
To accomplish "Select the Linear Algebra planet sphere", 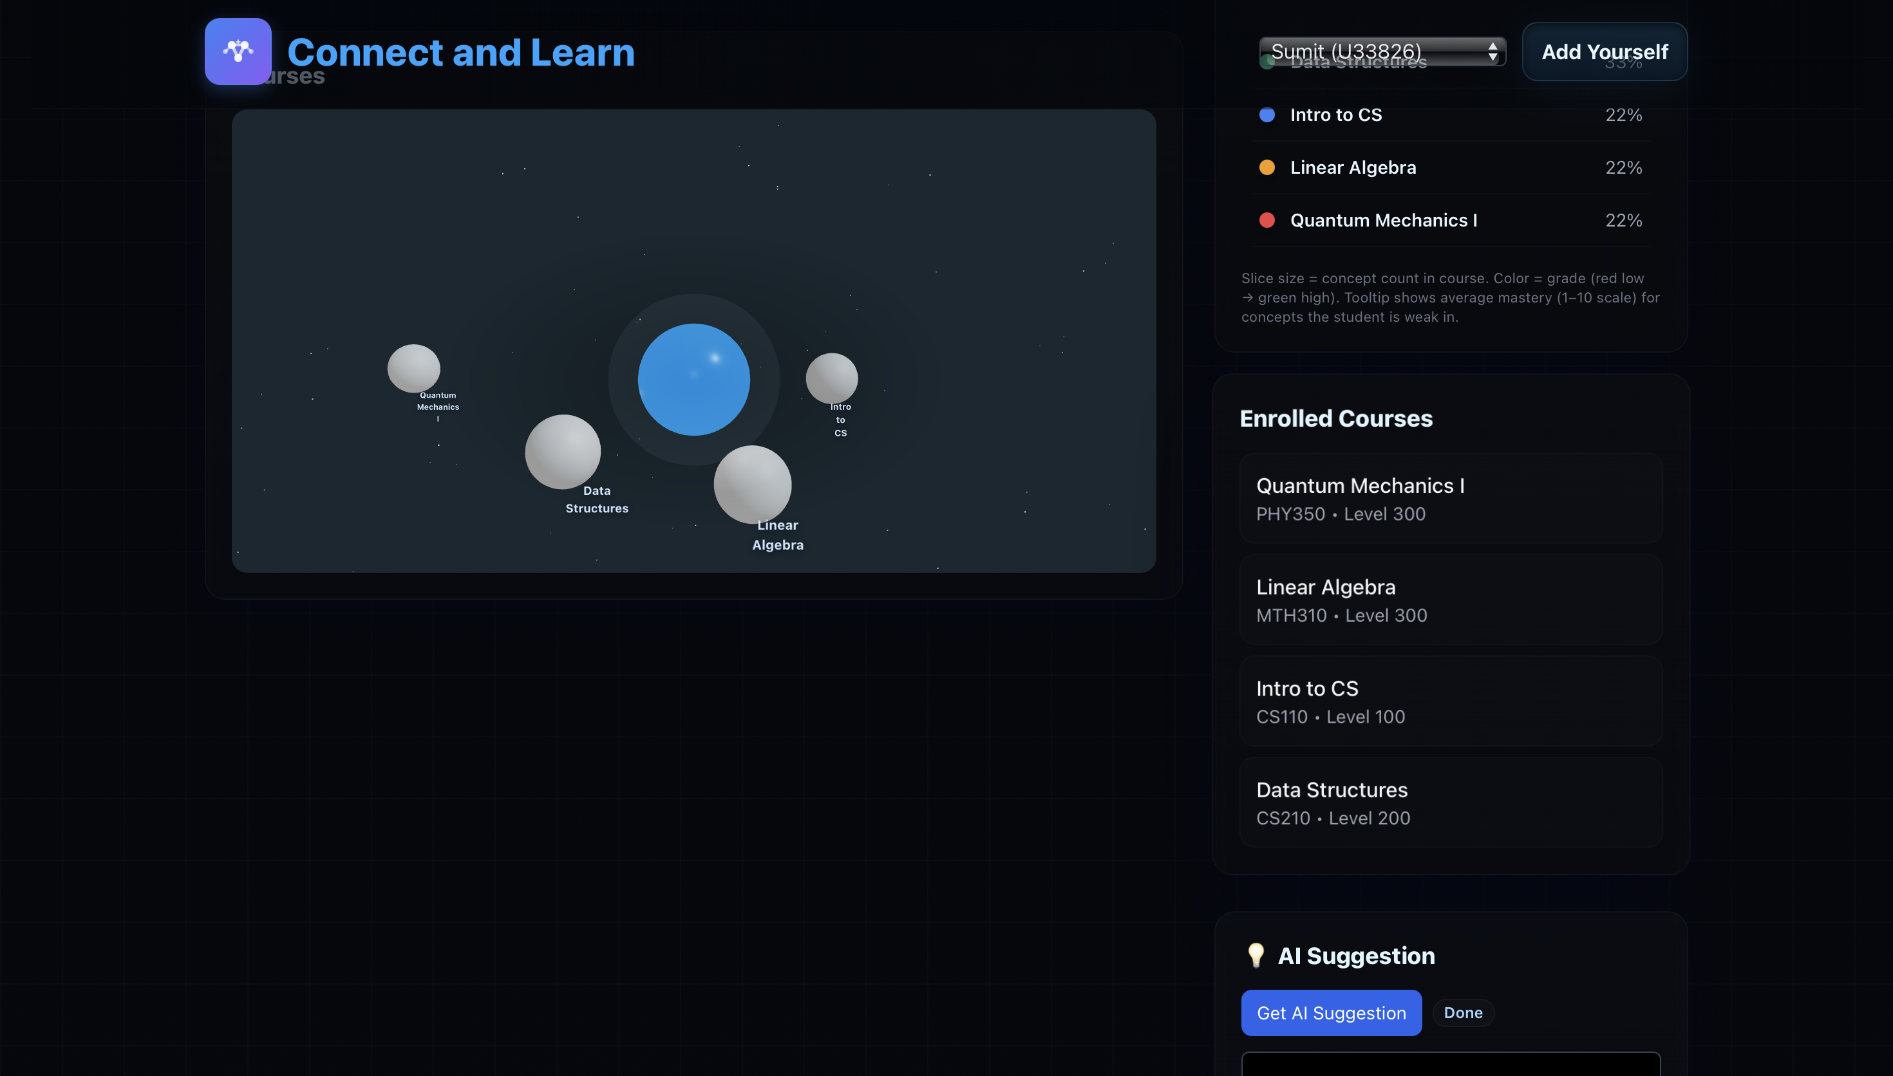I will click(752, 484).
